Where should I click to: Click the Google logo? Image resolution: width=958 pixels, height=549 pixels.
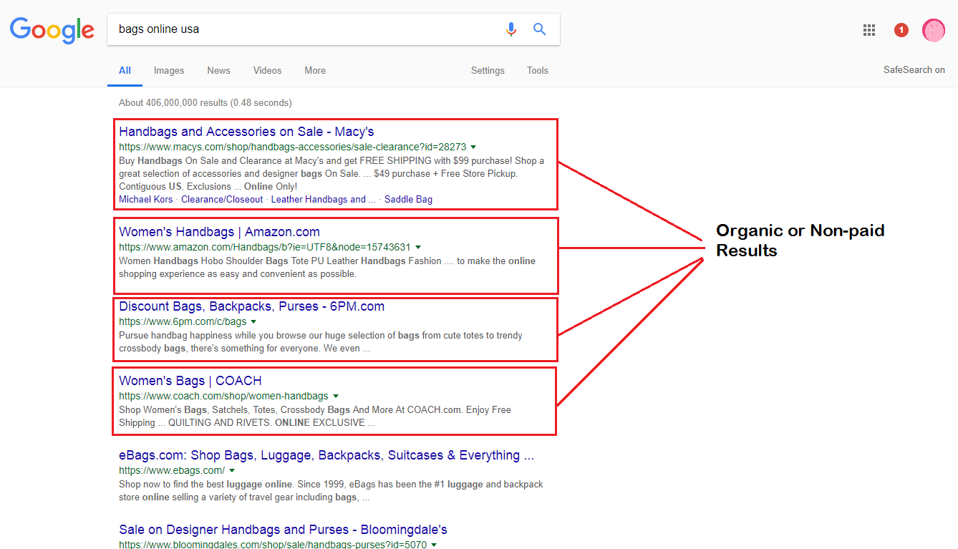tap(52, 30)
